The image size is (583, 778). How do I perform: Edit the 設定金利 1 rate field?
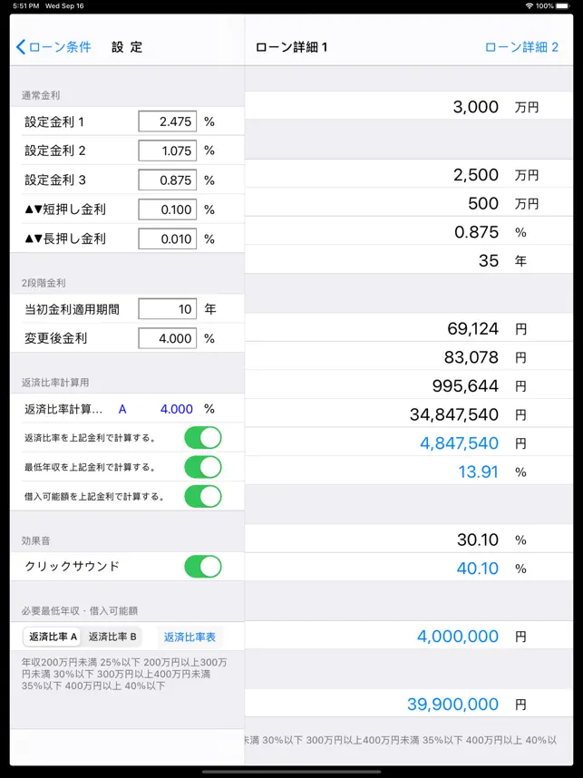pos(167,122)
